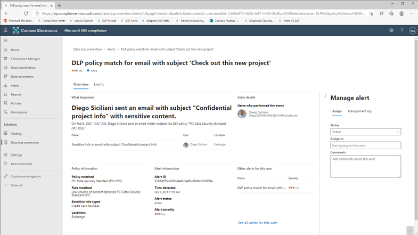Expand Show all navigation items

click(17, 185)
